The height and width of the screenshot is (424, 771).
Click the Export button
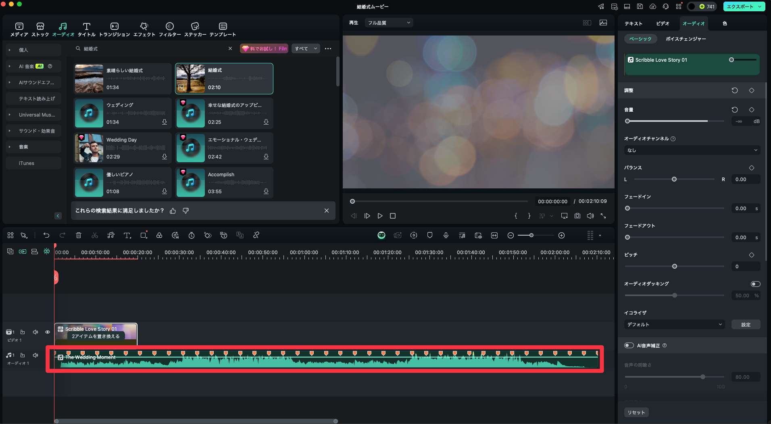(x=740, y=6)
